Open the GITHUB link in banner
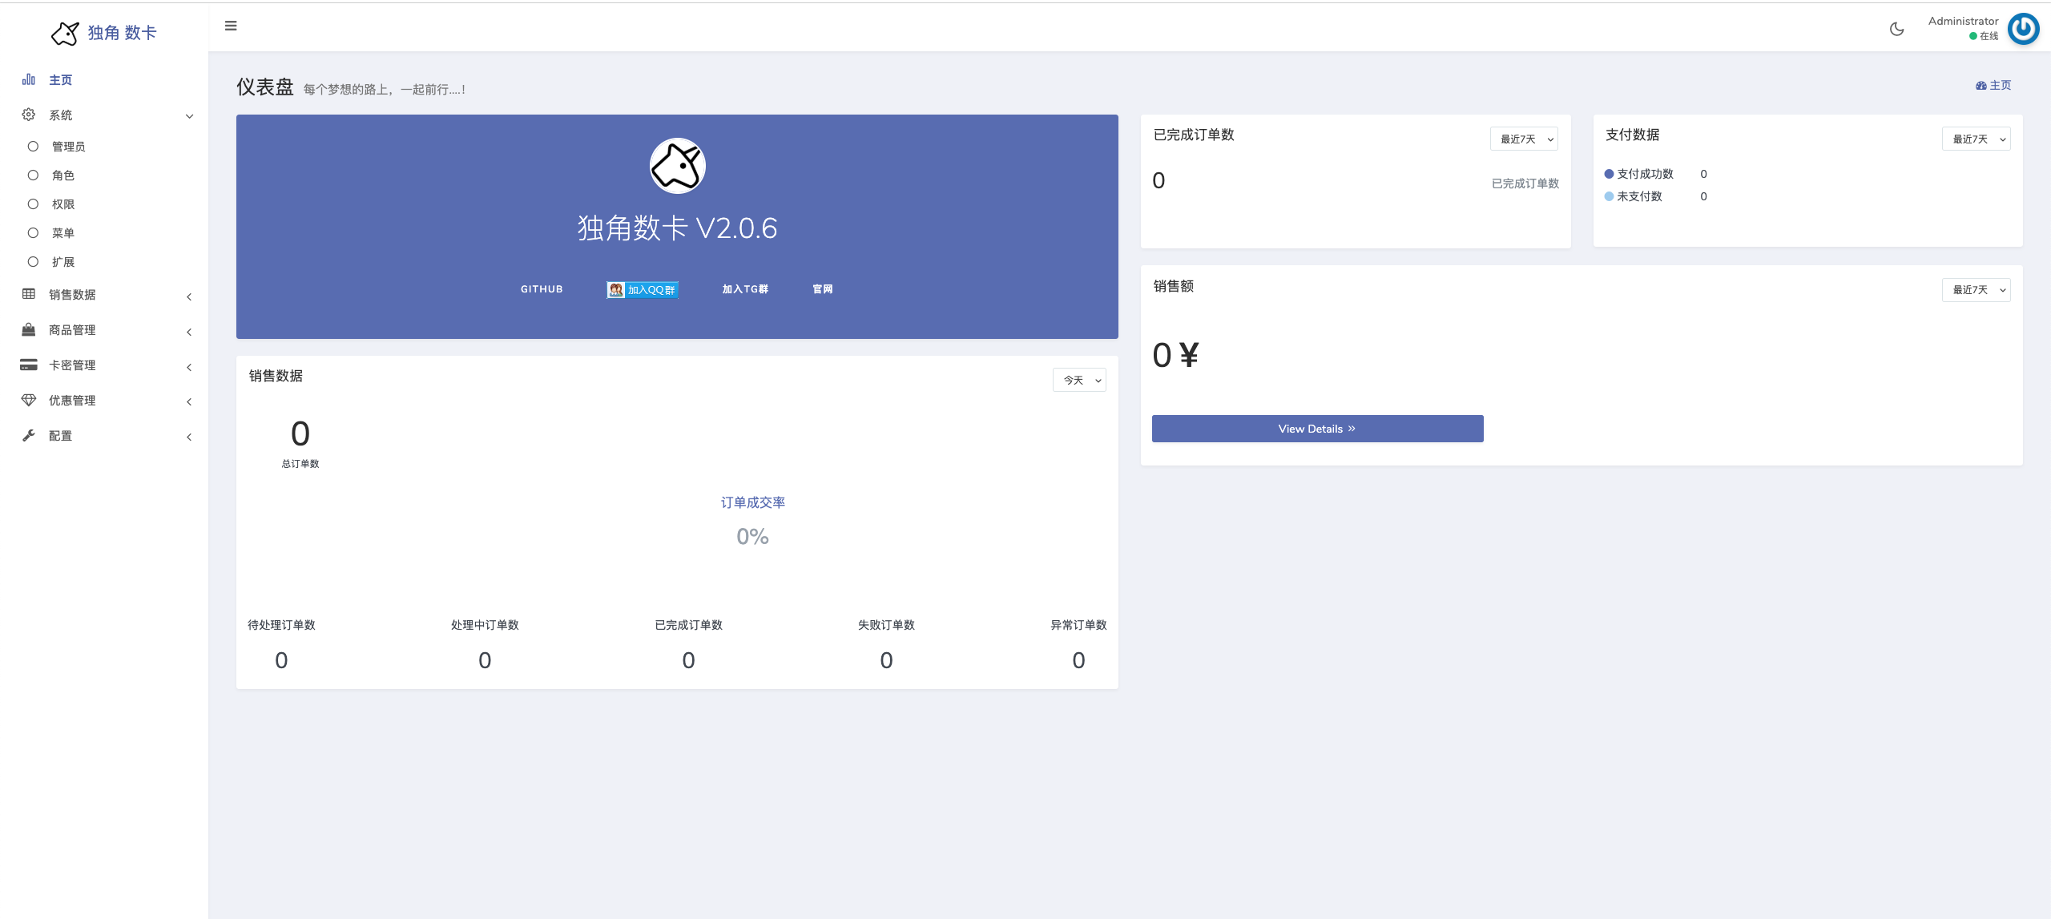2051x919 pixels. pos(542,289)
